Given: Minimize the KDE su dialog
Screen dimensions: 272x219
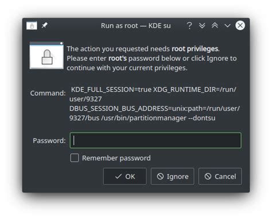Looking at the screenshot, I should point(227,26).
